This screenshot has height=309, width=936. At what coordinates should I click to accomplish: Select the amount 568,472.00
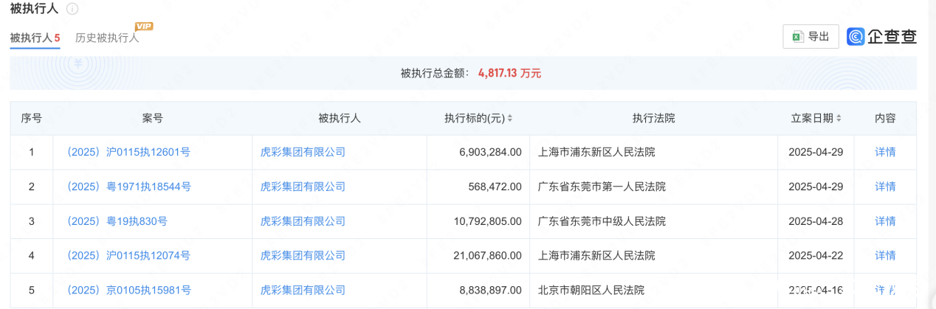pos(495,187)
